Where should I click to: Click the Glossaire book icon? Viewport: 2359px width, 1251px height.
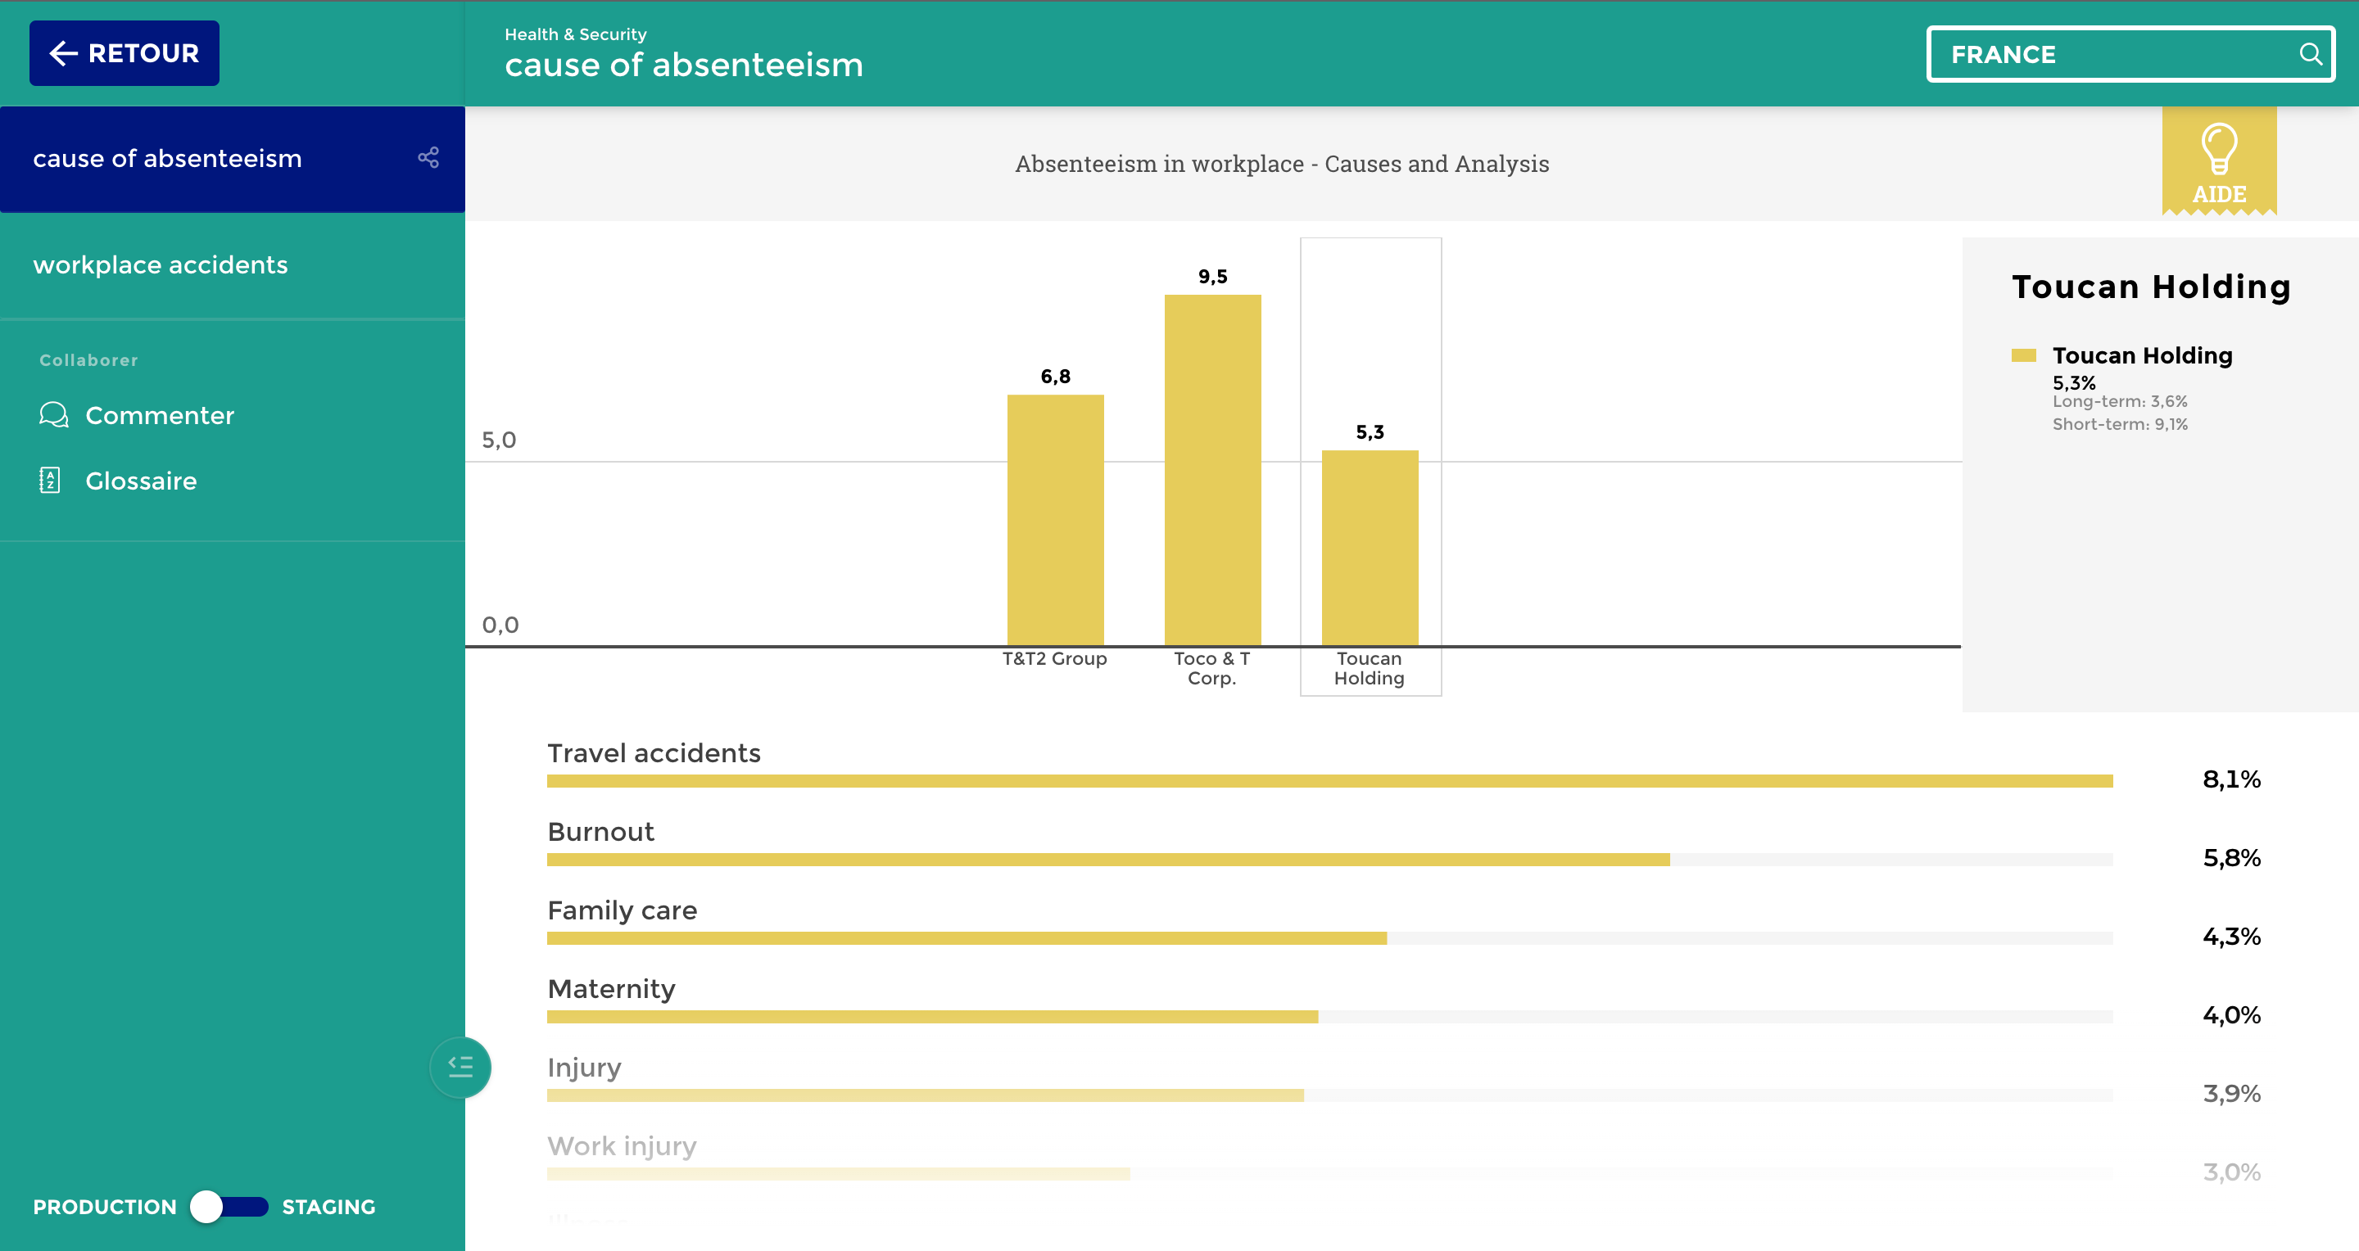coord(50,480)
